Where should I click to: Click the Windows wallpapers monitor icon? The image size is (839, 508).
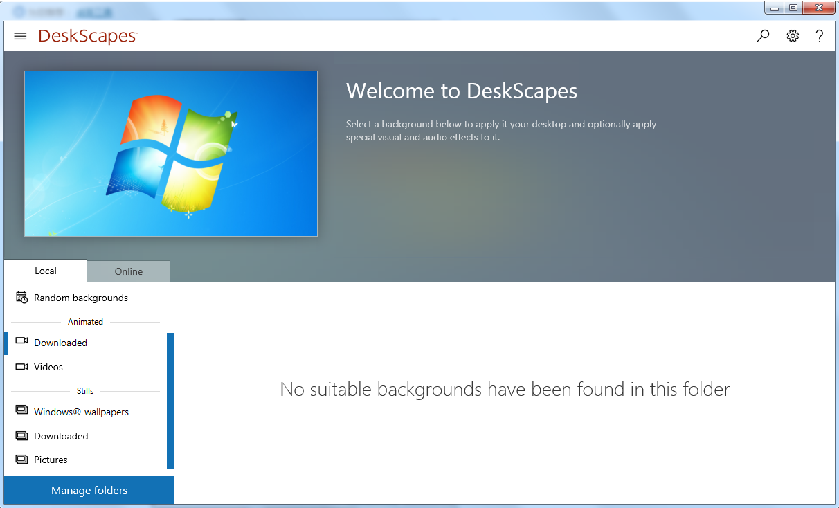coord(21,411)
